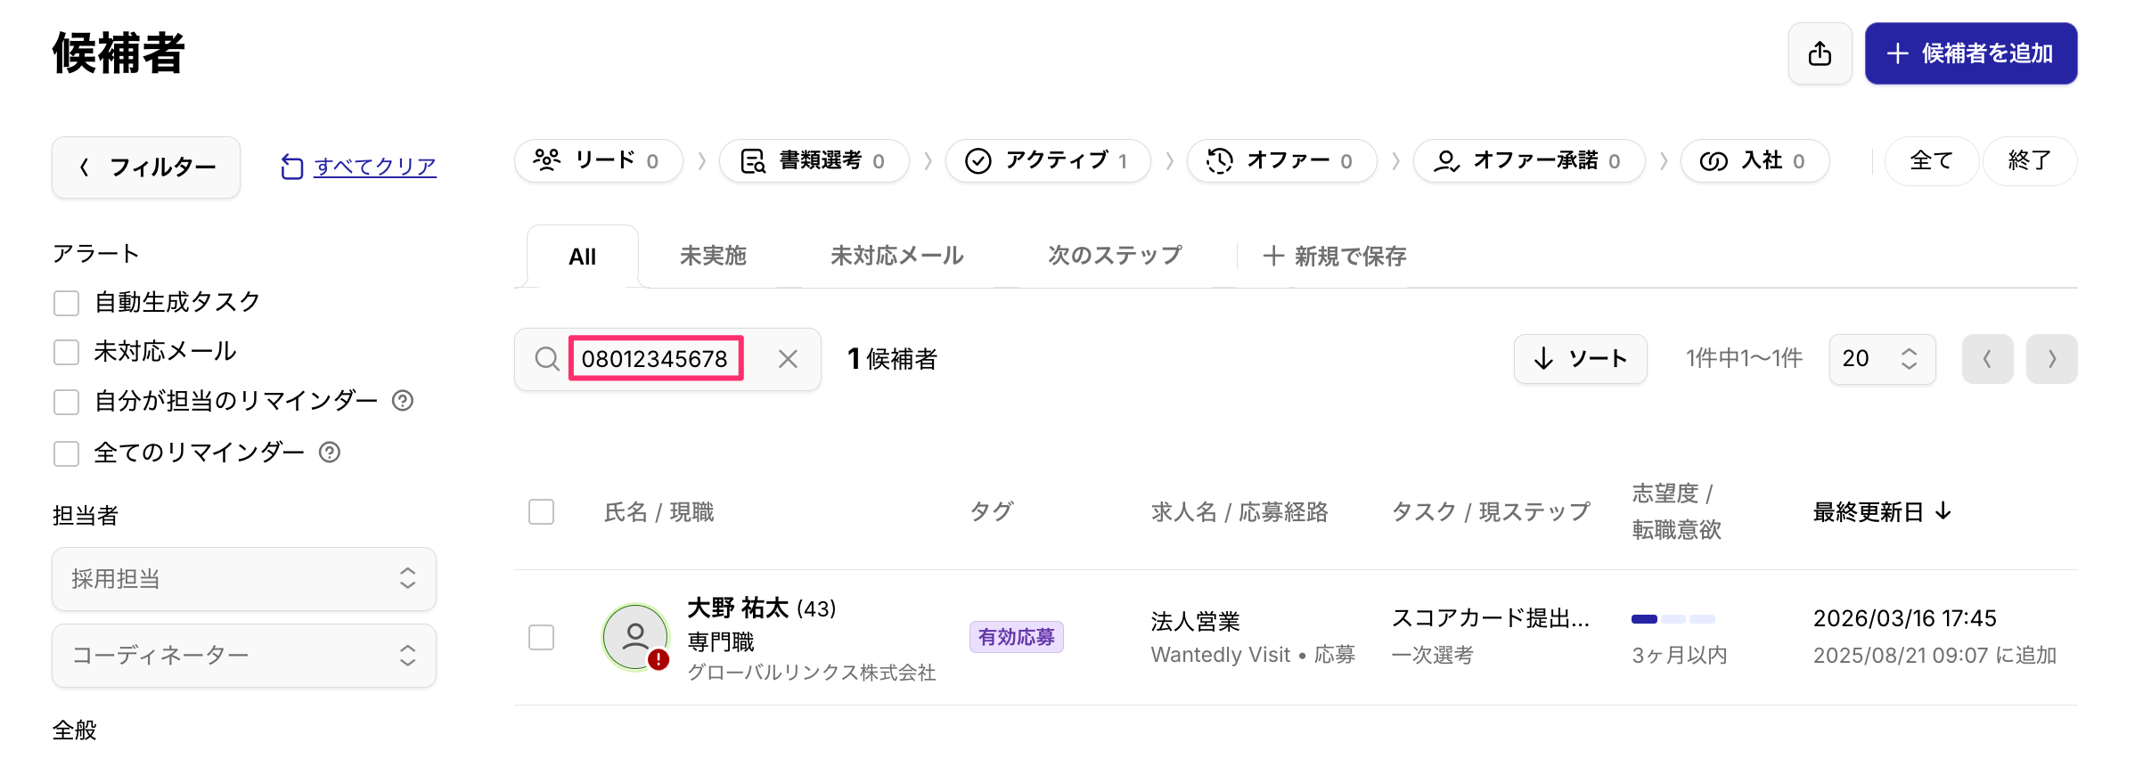Click help icon beside 自分が担当のリマインダー

coord(403,401)
